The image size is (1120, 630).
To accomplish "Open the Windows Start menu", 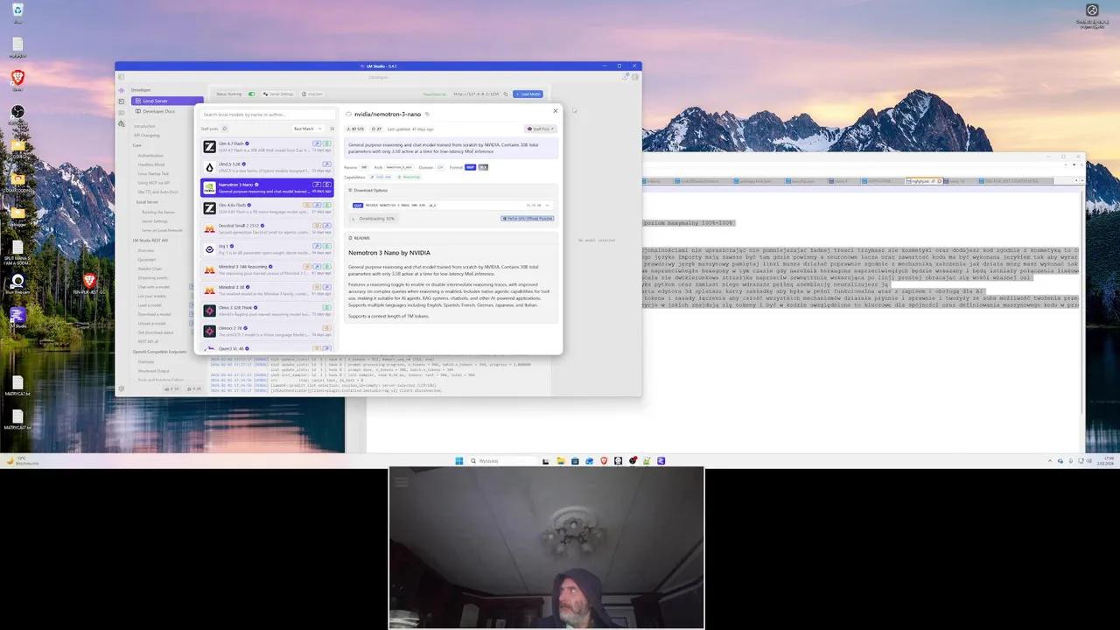I will pyautogui.click(x=458, y=461).
